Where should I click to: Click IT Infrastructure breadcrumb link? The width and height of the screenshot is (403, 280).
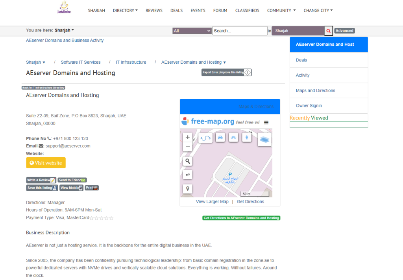(131, 62)
